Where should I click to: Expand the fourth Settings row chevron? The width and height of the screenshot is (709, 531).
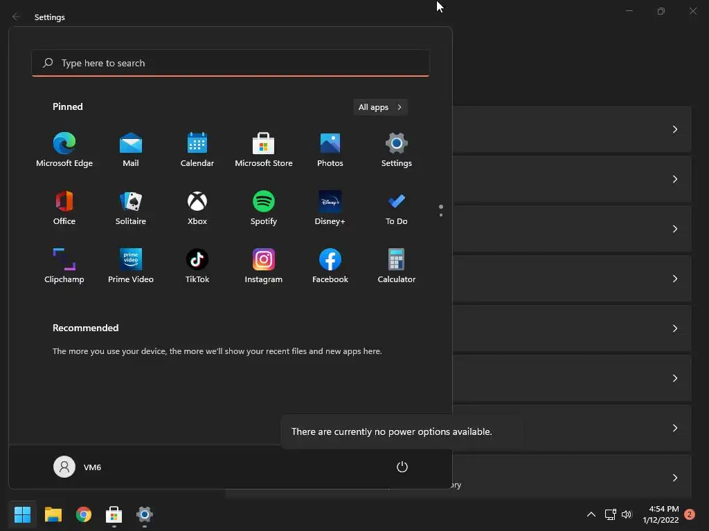click(674, 279)
